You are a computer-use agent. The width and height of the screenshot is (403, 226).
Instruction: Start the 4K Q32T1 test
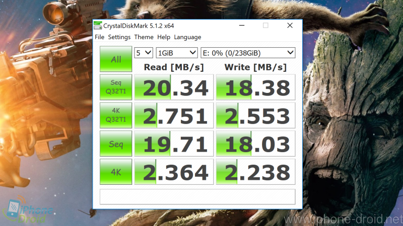coord(116,116)
